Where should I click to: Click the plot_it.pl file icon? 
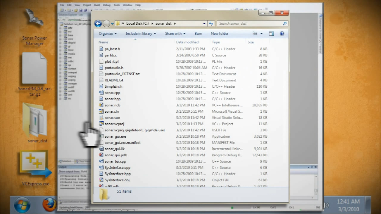[x=101, y=62]
